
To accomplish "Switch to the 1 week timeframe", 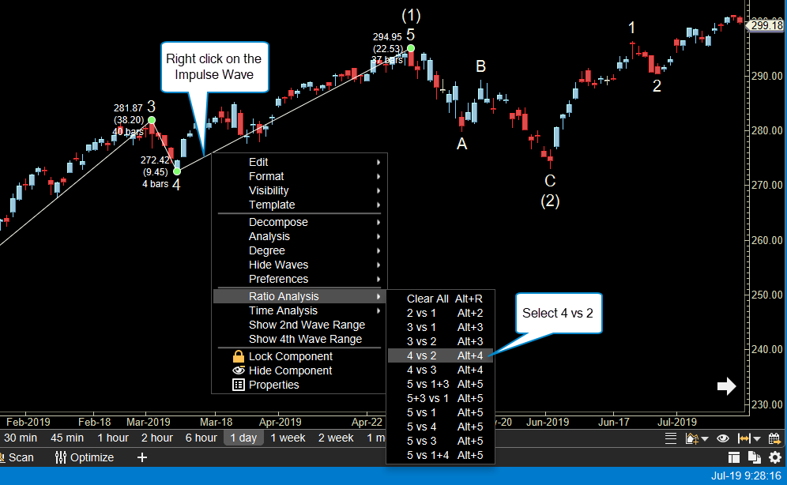I will [288, 438].
